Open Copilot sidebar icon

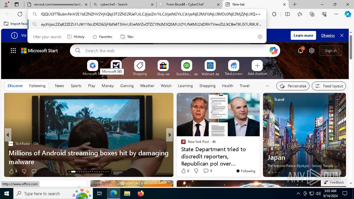point(348,14)
